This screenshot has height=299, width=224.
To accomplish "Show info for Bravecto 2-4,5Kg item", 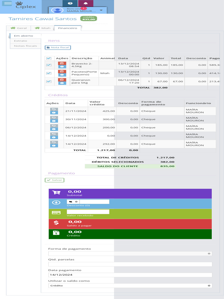I will 62,67.
